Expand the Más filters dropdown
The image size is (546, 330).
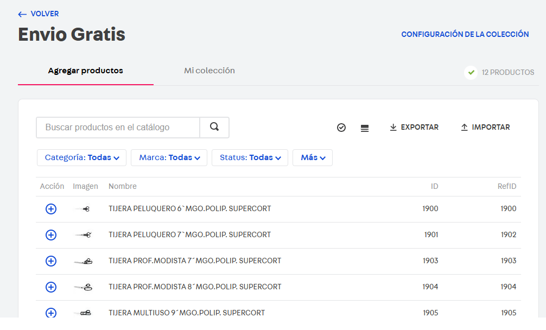[313, 158]
